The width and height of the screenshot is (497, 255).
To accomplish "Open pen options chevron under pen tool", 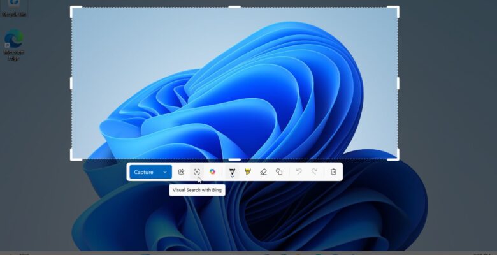I will point(231,177).
